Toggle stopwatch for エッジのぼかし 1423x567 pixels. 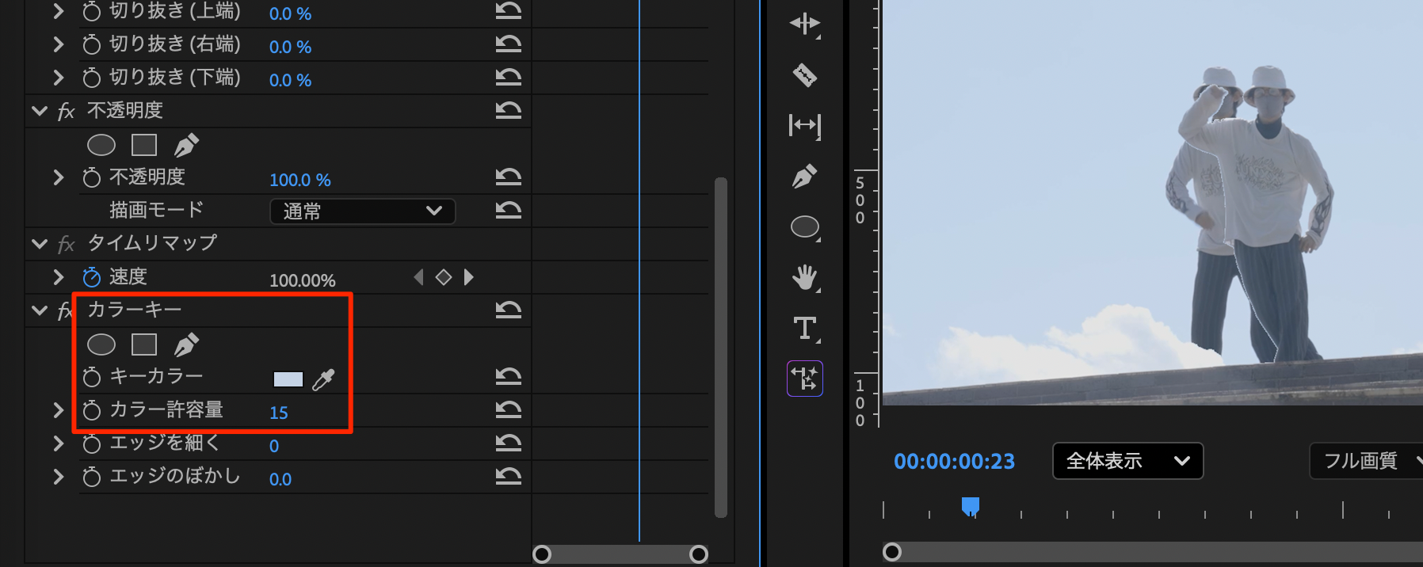(x=92, y=477)
